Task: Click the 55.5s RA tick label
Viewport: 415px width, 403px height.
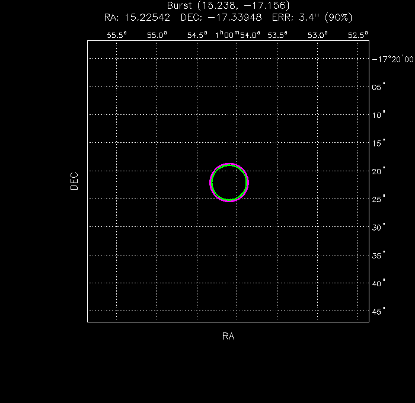Action: (x=117, y=35)
